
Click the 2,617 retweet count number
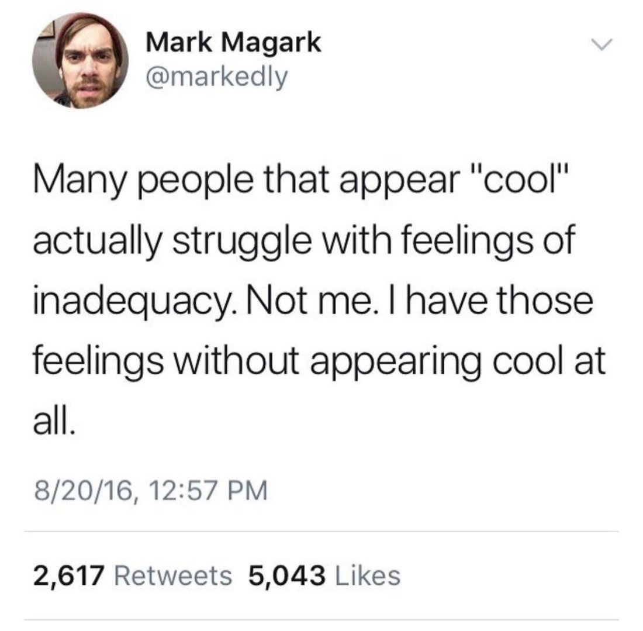pyautogui.click(x=68, y=575)
